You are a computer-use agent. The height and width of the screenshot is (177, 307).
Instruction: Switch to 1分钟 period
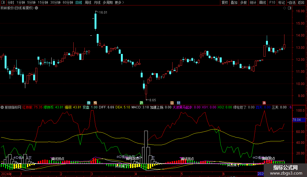[x=21, y=2]
